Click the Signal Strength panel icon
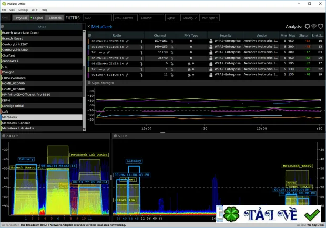This screenshot has width=326, height=228. click(89, 83)
